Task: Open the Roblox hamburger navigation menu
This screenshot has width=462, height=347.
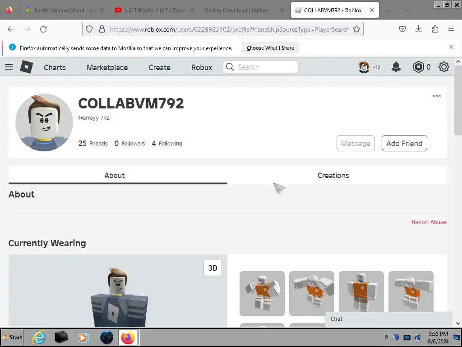Action: click(9, 67)
